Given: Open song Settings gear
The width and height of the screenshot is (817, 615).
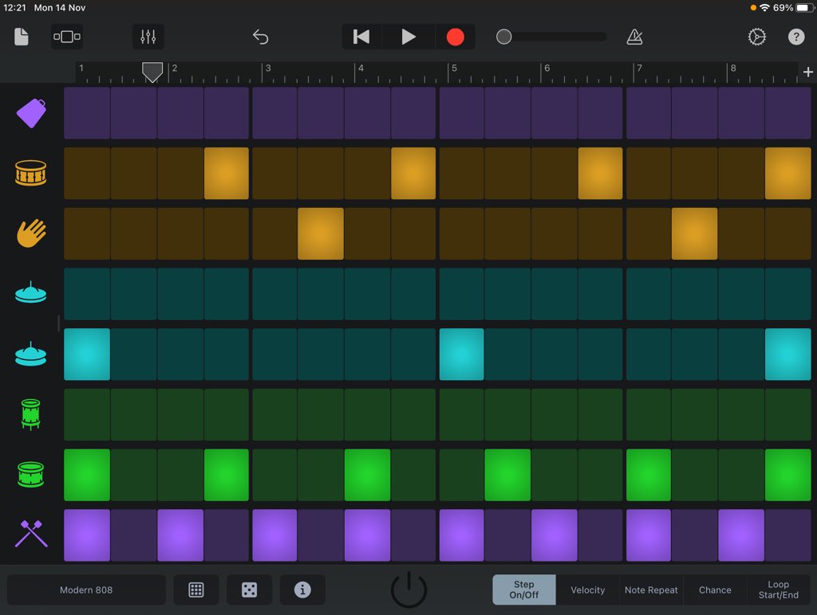Looking at the screenshot, I should click(756, 37).
